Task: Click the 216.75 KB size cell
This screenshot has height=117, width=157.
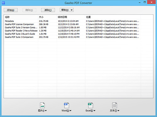Action: pyautogui.click(x=44, y=21)
